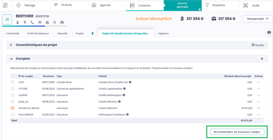This screenshot has width=273, height=140.
Task: Click the email envelope icon
Action: 40,22
